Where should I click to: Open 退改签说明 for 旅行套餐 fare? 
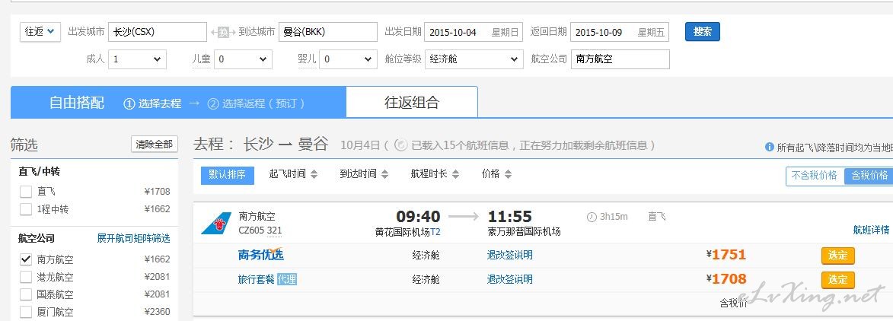(510, 279)
